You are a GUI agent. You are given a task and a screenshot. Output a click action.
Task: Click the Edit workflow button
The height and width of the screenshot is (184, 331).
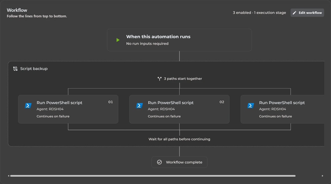[x=307, y=13]
